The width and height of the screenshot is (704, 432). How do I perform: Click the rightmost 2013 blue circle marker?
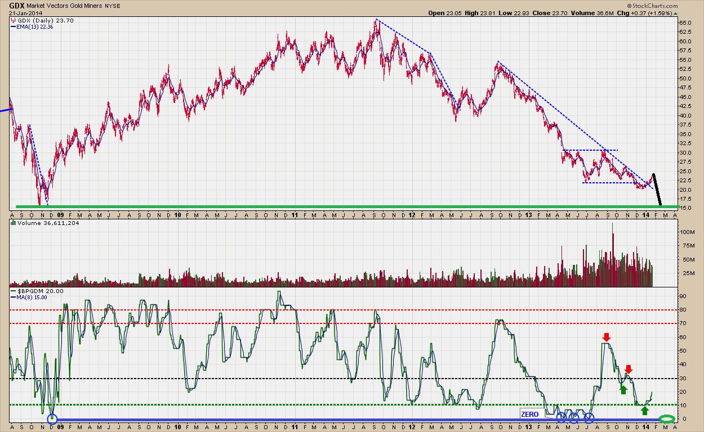[589, 418]
